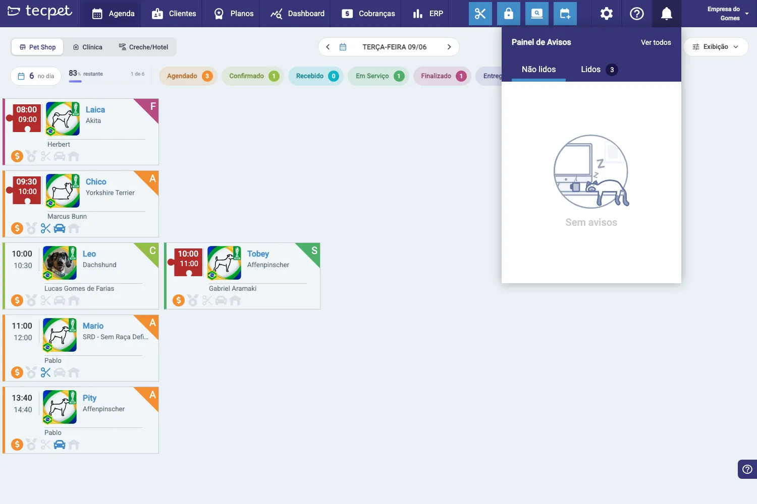Switch to the Clínica tab
The height and width of the screenshot is (504, 757).
pos(88,47)
